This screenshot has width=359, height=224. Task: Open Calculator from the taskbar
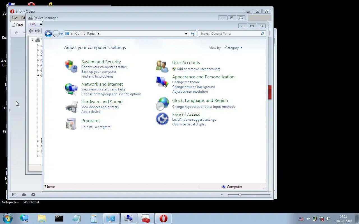tap(94, 218)
